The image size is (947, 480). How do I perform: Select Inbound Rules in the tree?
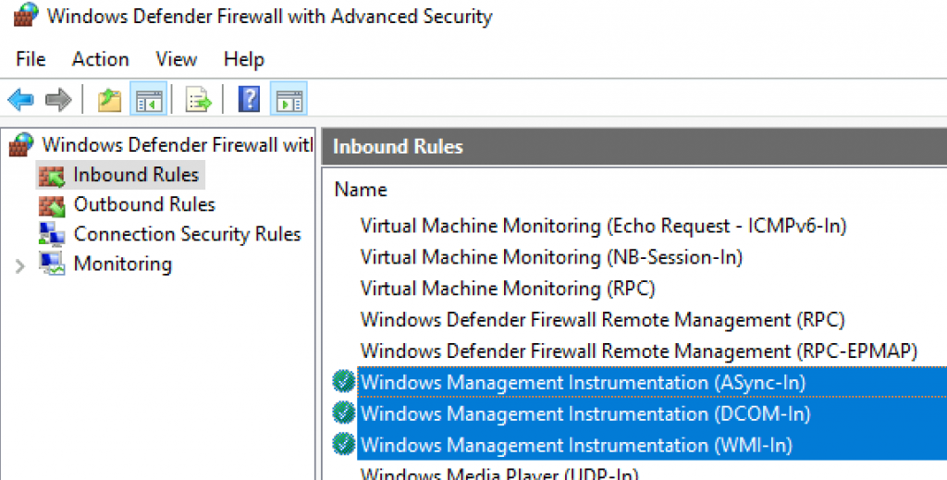[x=136, y=175]
